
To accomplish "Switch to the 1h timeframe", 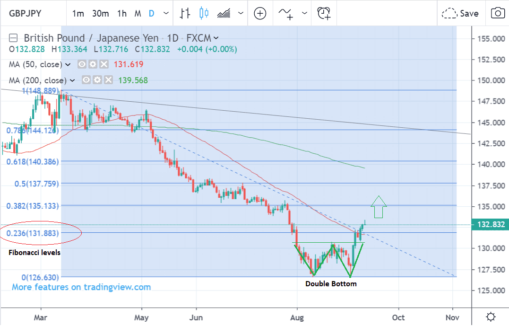I will coord(121,13).
